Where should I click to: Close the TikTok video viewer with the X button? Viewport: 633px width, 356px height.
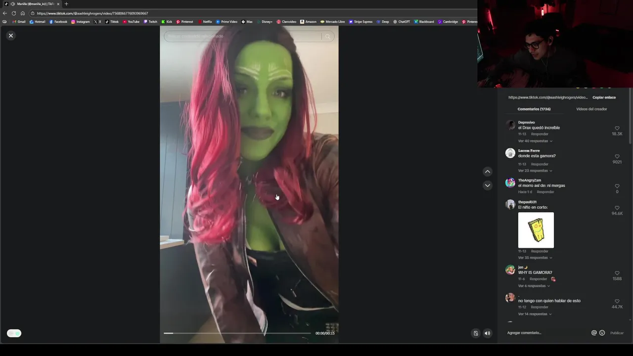point(11,36)
